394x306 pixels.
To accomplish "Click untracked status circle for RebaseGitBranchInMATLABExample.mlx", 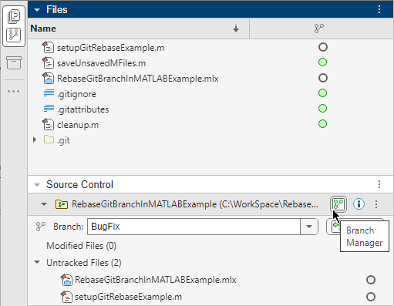I will [x=371, y=280].
